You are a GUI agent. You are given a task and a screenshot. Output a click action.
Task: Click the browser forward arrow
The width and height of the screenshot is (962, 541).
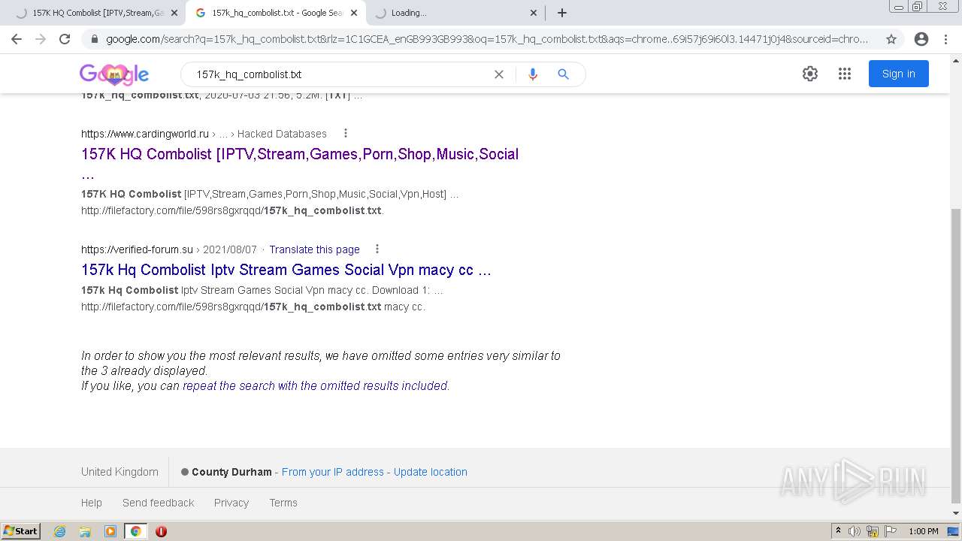tap(41, 39)
